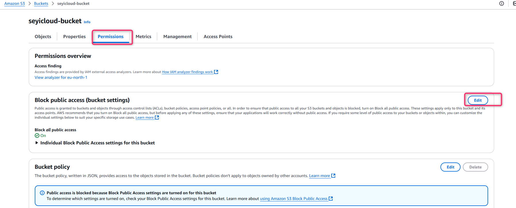Click the seyicloud-bucket page title
This screenshot has width=516, height=208.
(55, 21)
